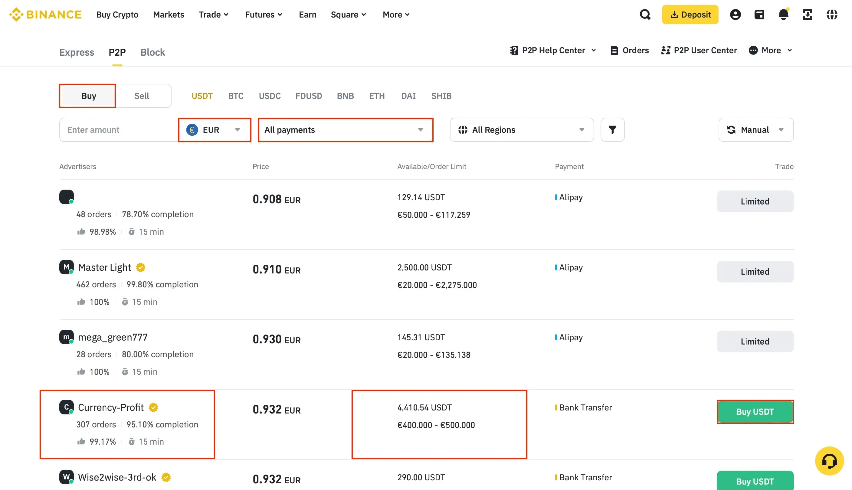Open the user profile icon
This screenshot has width=852, height=490.
(735, 15)
